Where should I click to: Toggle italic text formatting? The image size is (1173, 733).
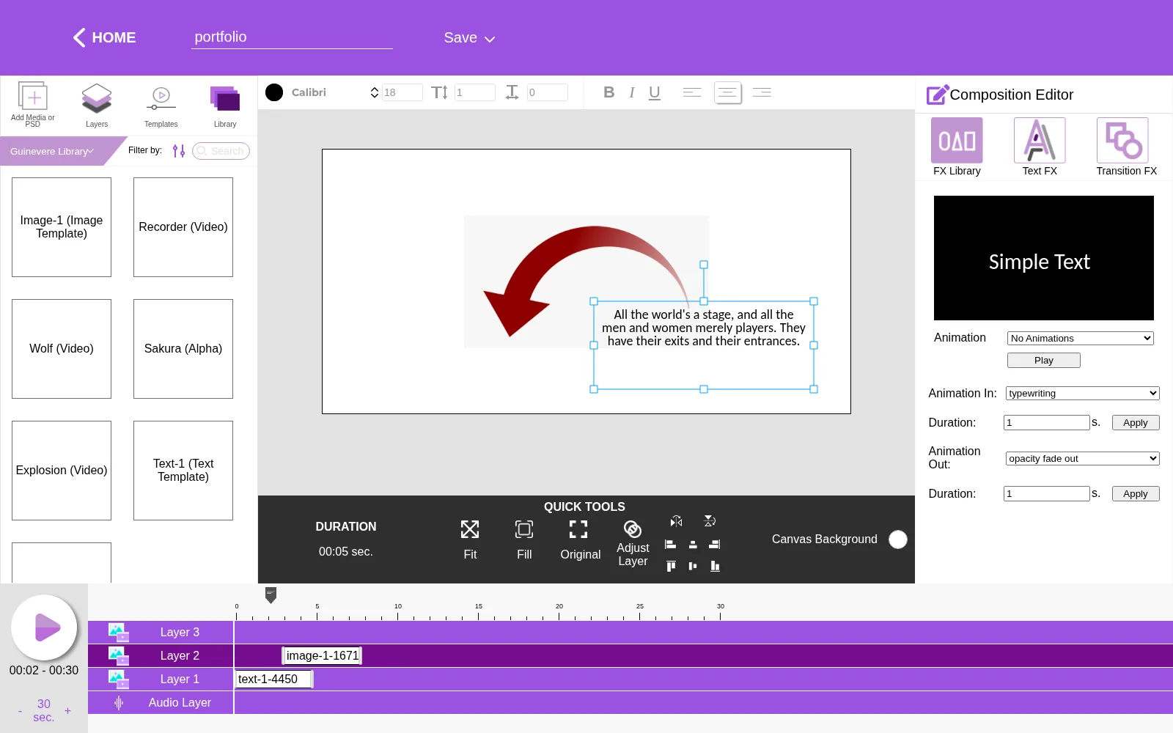632,92
